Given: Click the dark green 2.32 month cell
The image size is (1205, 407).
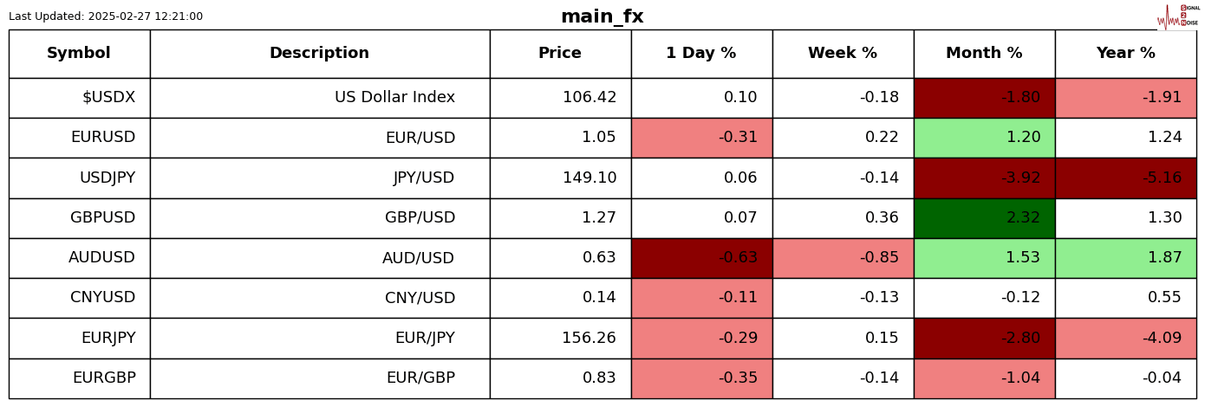Looking at the screenshot, I should [x=984, y=218].
